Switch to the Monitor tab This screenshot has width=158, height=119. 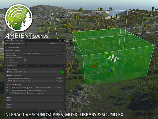(11, 66)
